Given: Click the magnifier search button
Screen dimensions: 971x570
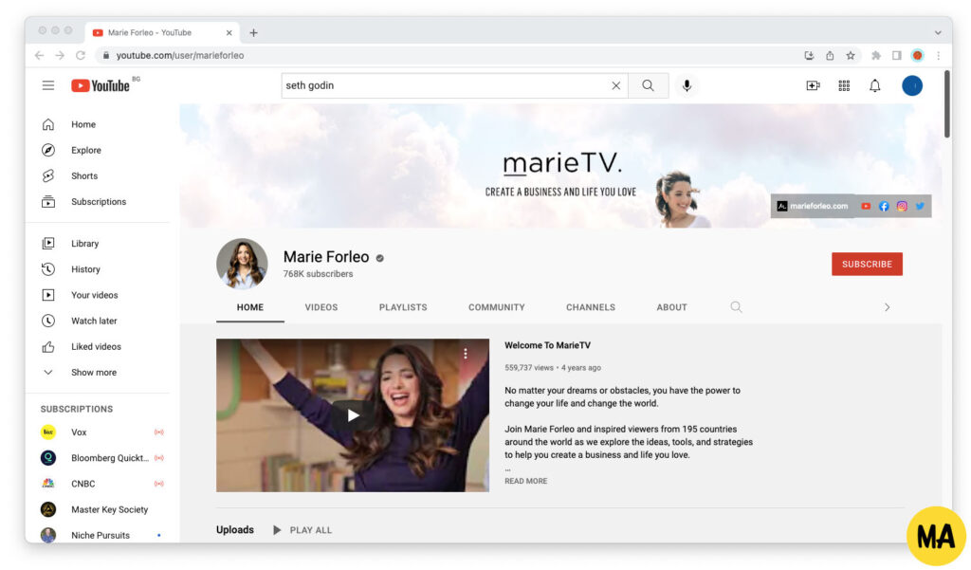Looking at the screenshot, I should coord(648,85).
